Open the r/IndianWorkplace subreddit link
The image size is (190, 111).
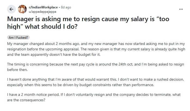[43, 7]
